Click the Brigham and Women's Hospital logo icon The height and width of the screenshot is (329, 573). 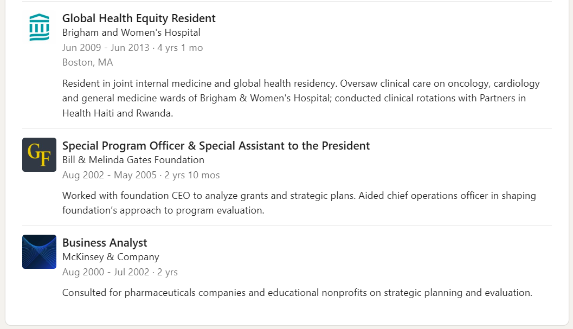(x=39, y=28)
